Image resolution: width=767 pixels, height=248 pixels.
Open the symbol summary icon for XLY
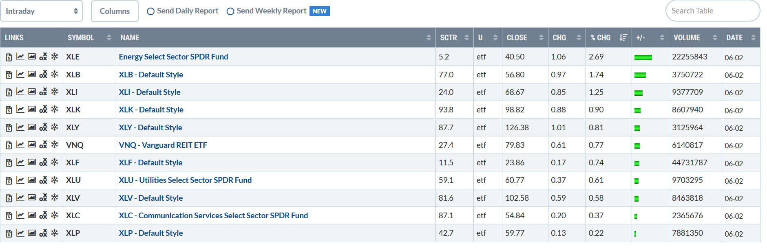point(9,128)
